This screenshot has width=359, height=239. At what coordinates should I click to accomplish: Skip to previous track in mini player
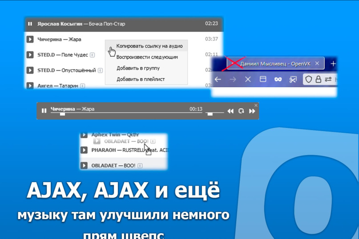coord(230,111)
